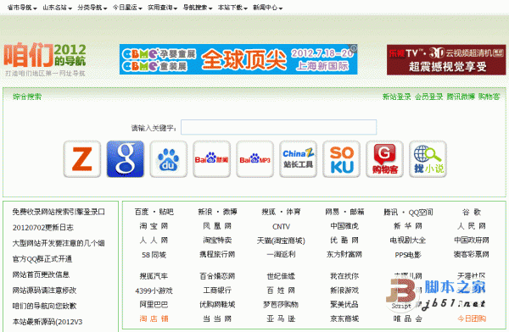This screenshot has height=332, width=509.
Task: Open the ChinaZ 站长工具 icon
Action: click(x=298, y=159)
